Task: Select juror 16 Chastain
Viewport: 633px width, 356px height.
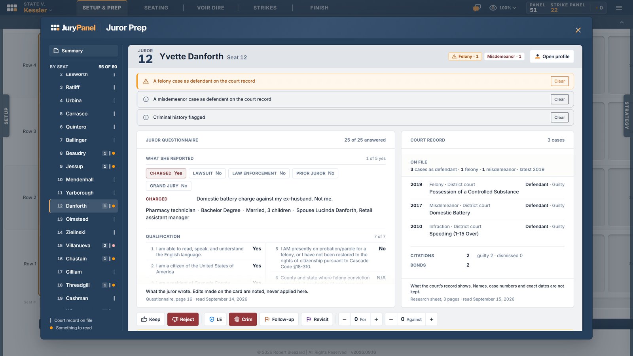Action: 83,259
